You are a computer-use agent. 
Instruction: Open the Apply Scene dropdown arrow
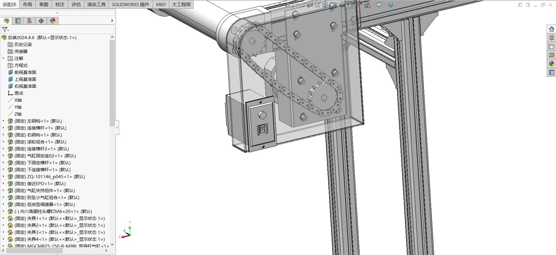click(x=373, y=5)
